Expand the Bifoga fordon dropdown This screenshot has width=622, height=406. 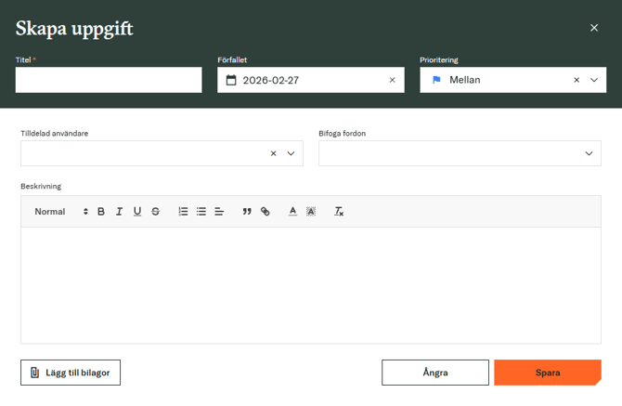(589, 153)
